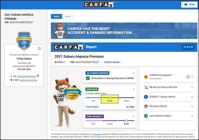The width and height of the screenshot is (199, 140).
Task: Select Personal Vehicle item
Action: [168, 106]
